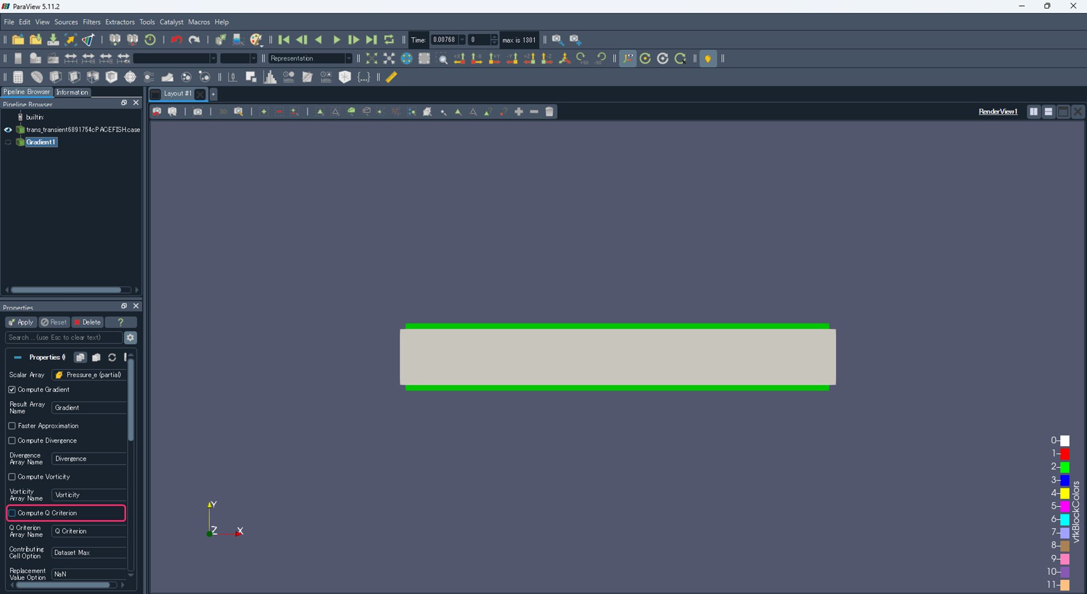
Task: Toggle visibility eye of the trans_transient case file
Action: point(8,129)
